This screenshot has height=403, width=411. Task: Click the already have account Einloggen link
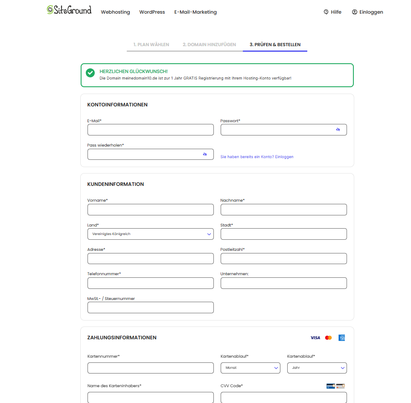[x=257, y=157]
